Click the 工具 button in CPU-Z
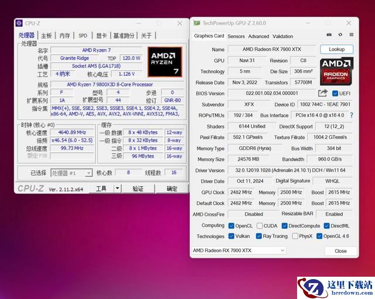This screenshot has height=299, width=375. pyautogui.click(x=101, y=189)
